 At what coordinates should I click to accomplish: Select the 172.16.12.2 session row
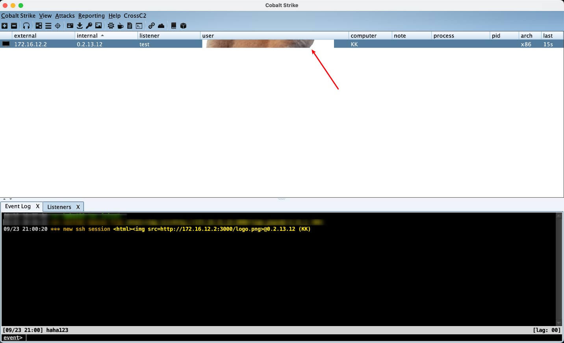click(x=30, y=44)
